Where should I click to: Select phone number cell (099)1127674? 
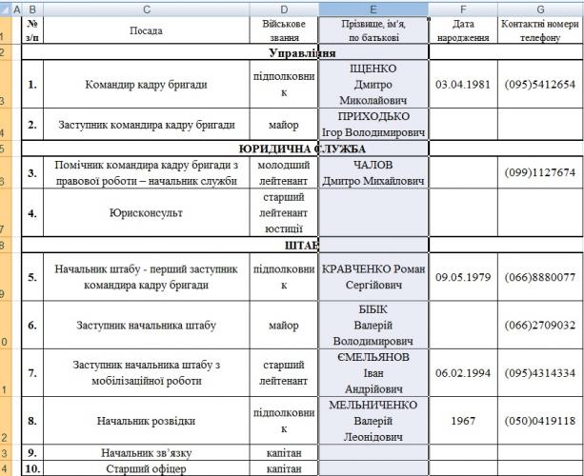(x=539, y=172)
